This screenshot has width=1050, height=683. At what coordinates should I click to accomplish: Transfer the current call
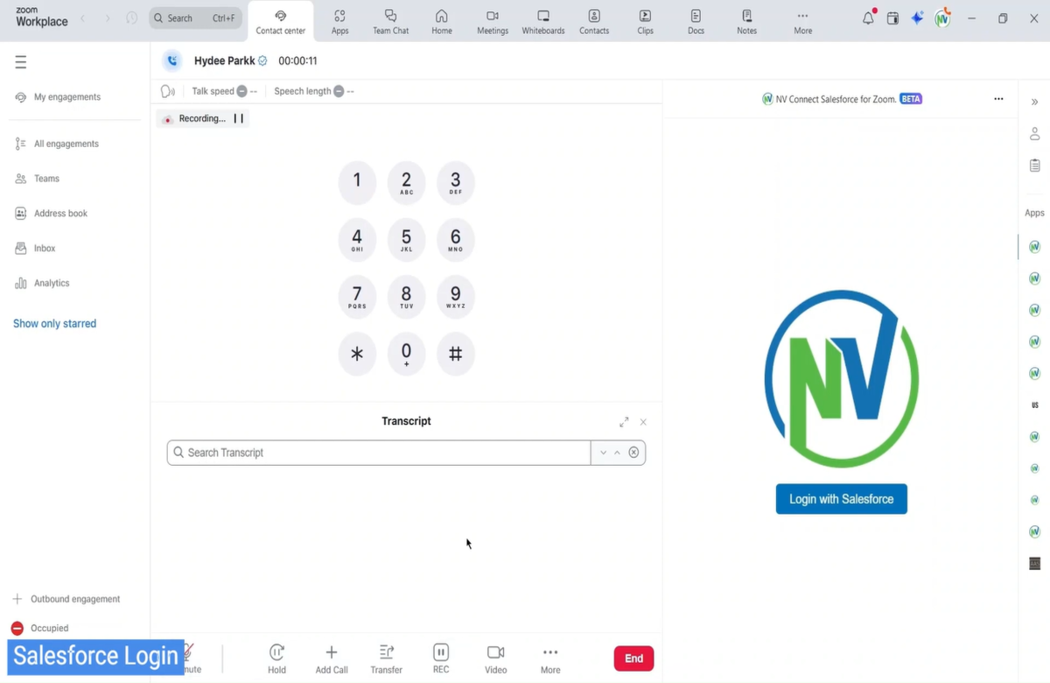point(386,658)
